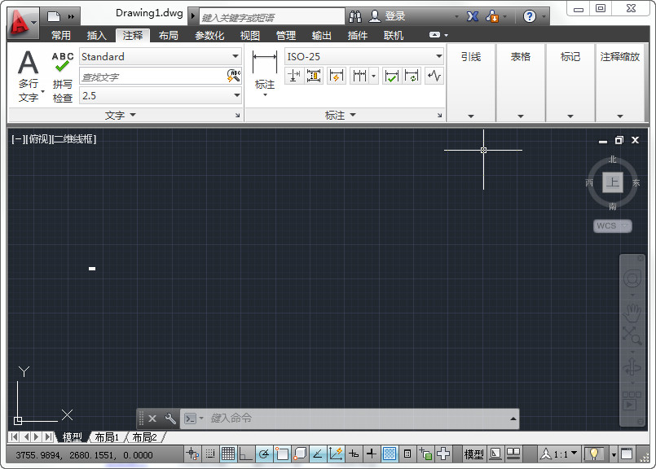Viewport: 656px width, 469px height.
Task: Open the Standard text style dropdown
Action: point(161,56)
